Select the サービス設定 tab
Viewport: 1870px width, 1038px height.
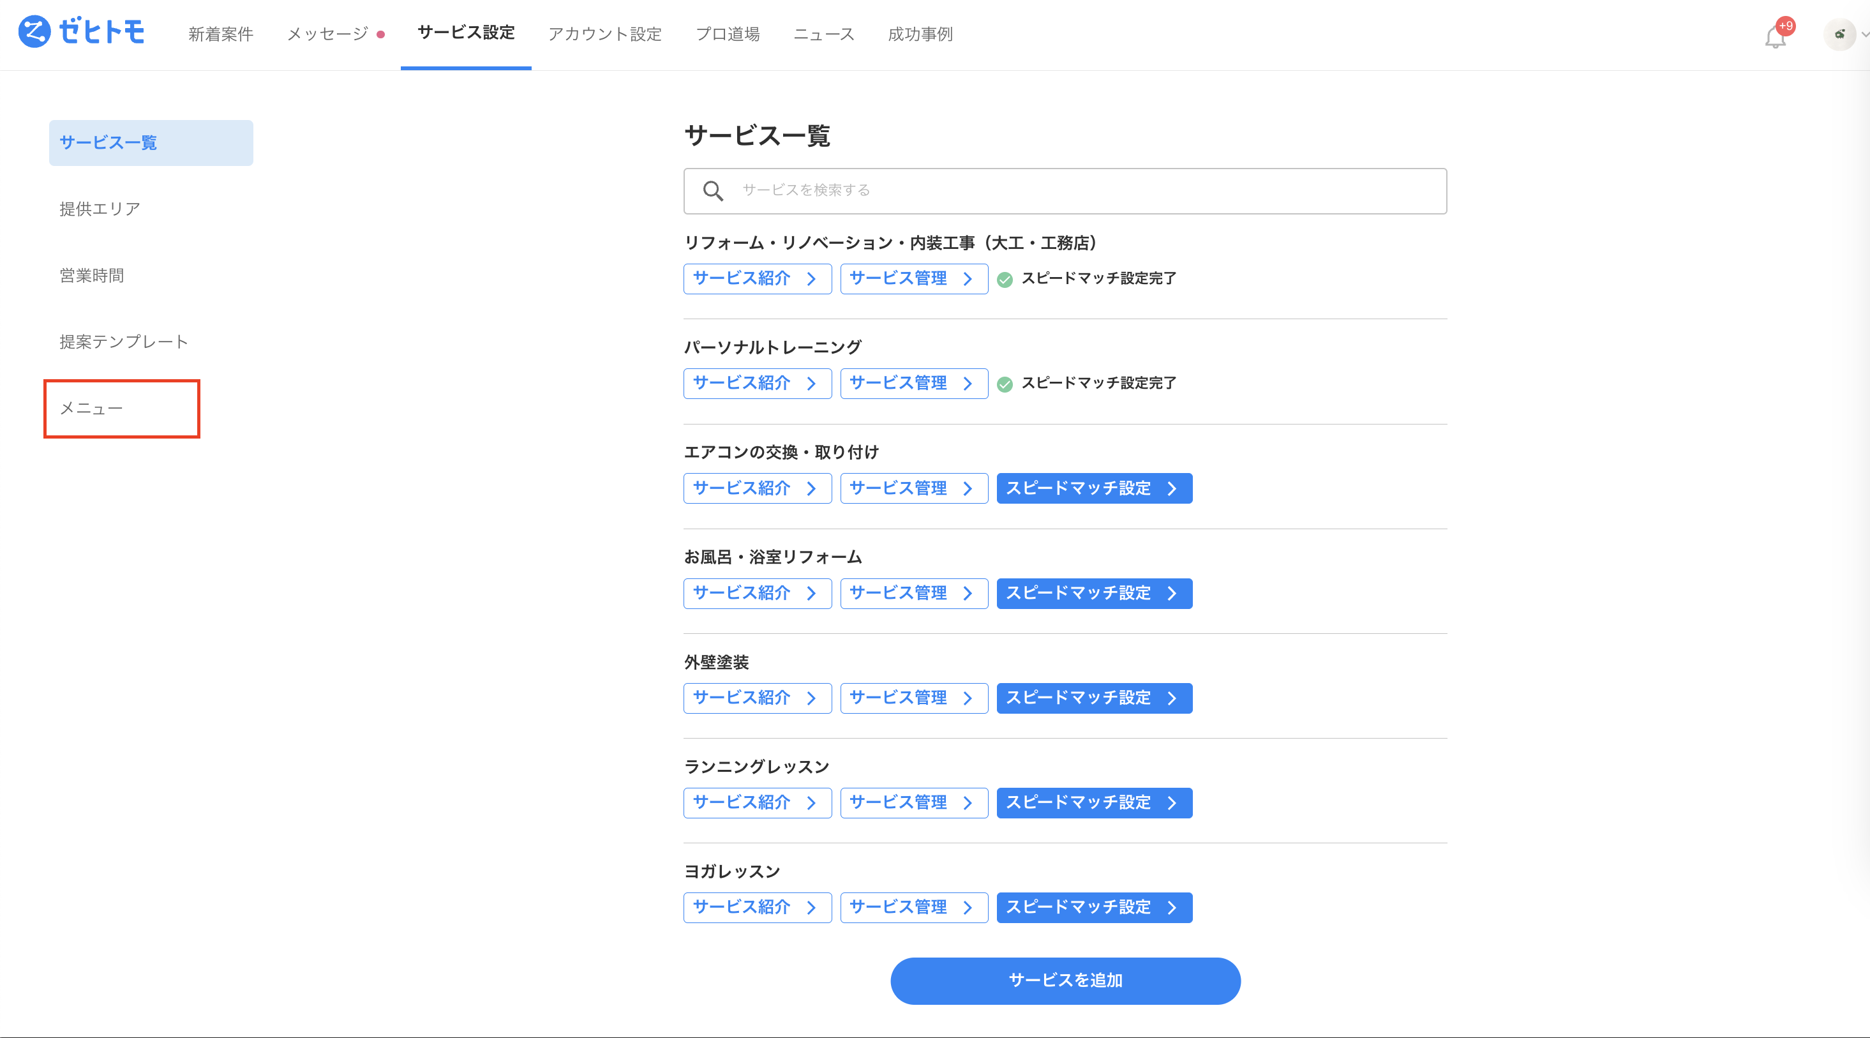(x=466, y=33)
